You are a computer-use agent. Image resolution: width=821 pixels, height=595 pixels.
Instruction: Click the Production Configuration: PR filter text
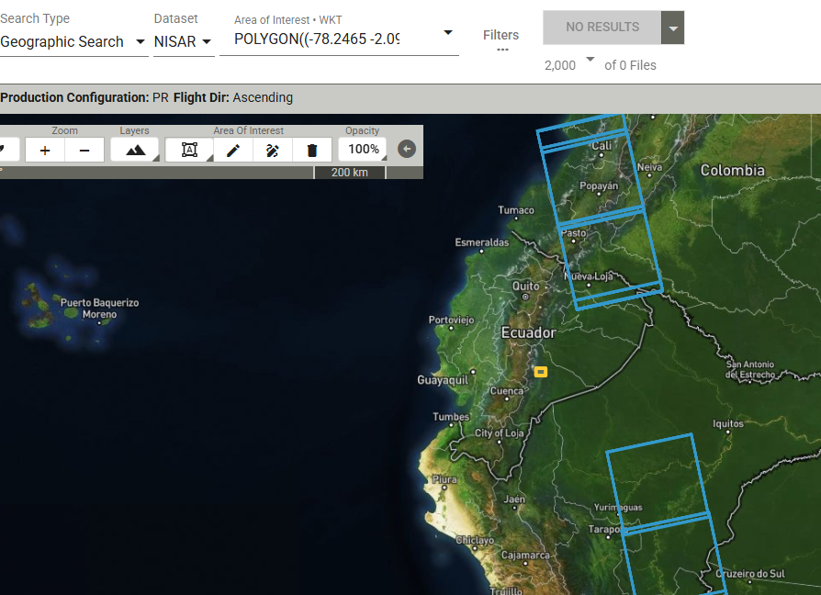(84, 97)
